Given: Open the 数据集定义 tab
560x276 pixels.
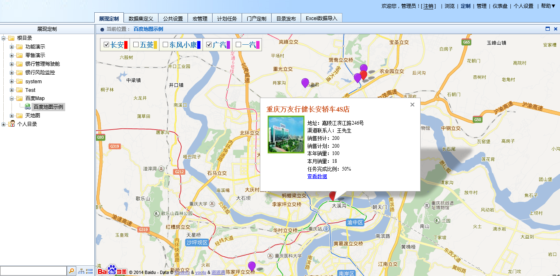Looking at the screenshot, I should click(x=141, y=18).
